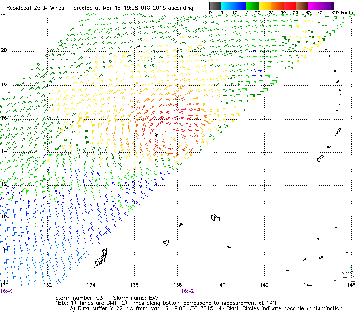Click the longitude label '142'
355x312 pixels.
tap(264, 285)
